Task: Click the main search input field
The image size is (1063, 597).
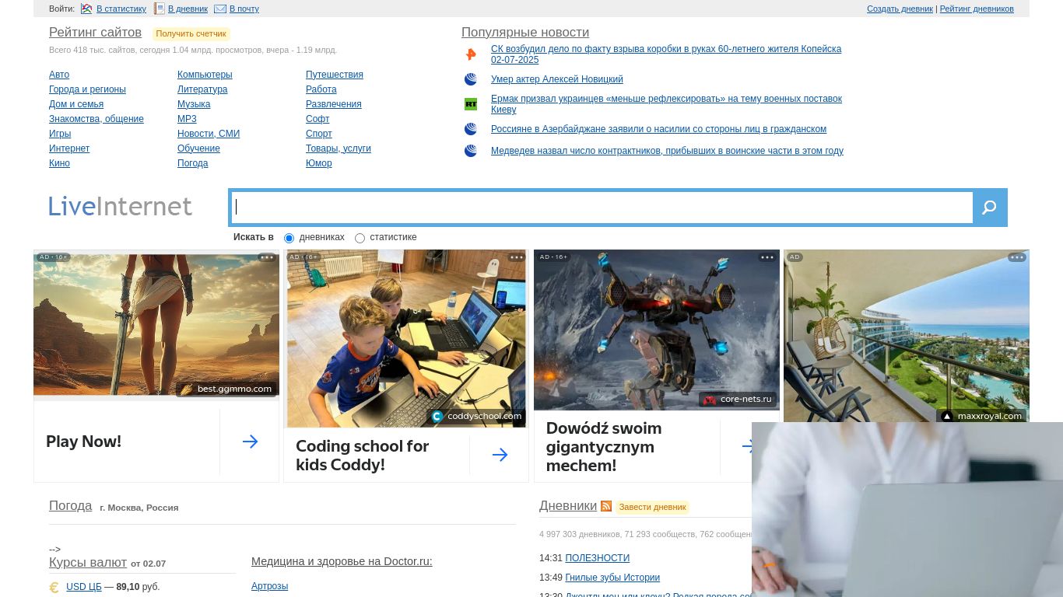Action: click(602, 208)
